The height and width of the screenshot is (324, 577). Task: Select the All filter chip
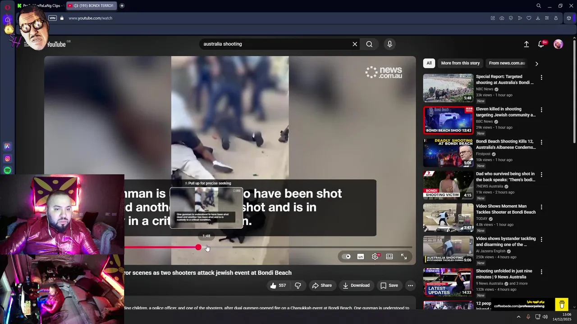pyautogui.click(x=429, y=63)
